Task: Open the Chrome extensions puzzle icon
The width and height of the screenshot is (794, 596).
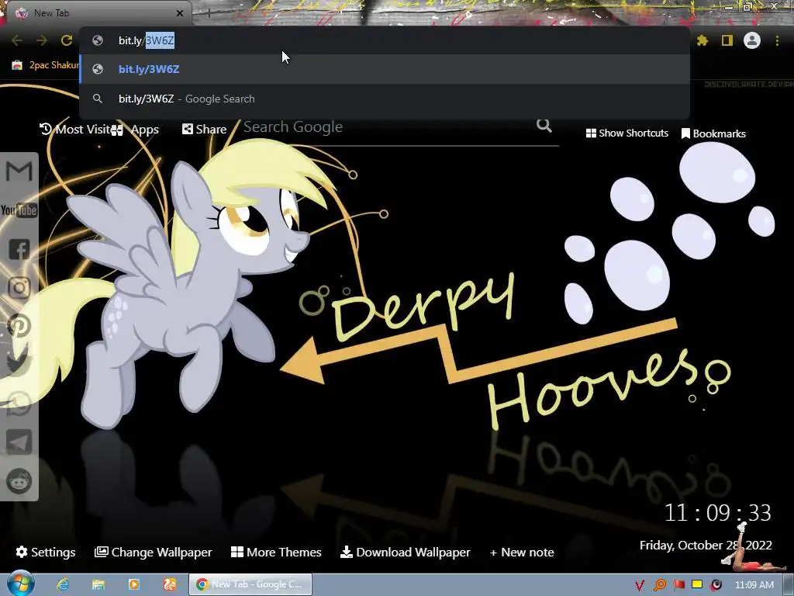Action: [703, 40]
